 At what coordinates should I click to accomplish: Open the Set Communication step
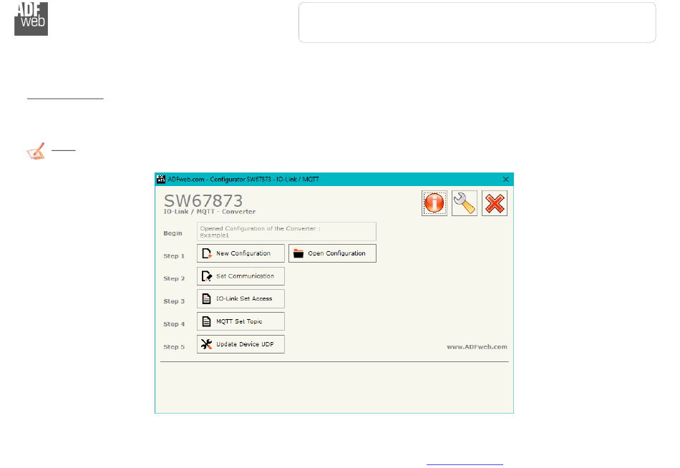241,276
